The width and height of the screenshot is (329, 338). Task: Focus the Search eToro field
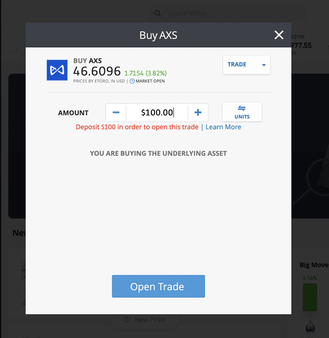click(228, 14)
